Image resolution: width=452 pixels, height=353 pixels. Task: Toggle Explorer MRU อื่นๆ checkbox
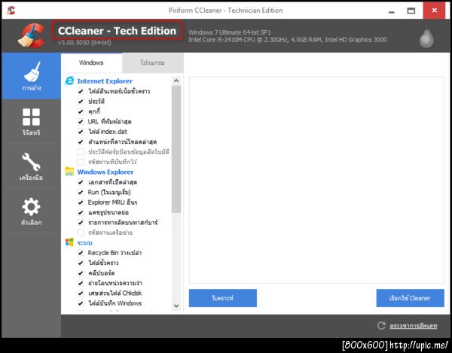pyautogui.click(x=81, y=202)
